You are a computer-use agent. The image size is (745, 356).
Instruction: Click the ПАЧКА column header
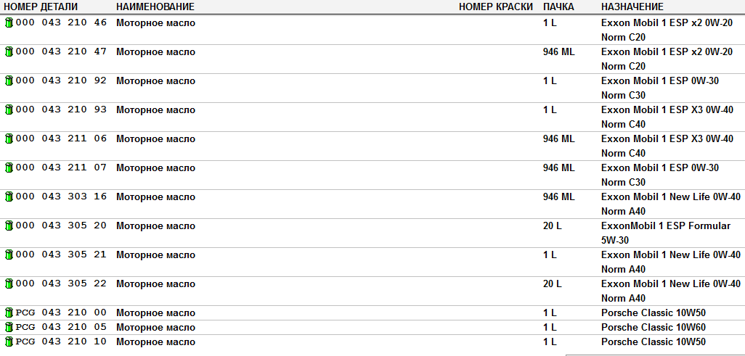point(559,7)
